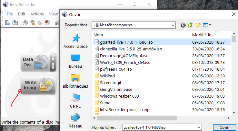This screenshot has height=131, width=238.
Task: Select Bibliothèques in the places sidebar
Action: click(x=75, y=81)
